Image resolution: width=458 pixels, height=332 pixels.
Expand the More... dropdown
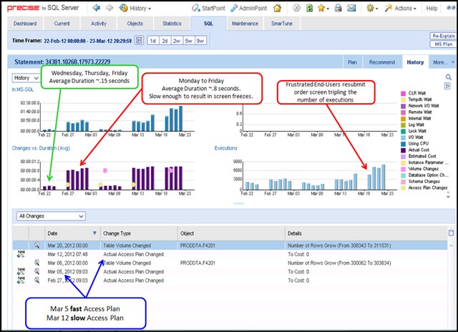(x=443, y=62)
